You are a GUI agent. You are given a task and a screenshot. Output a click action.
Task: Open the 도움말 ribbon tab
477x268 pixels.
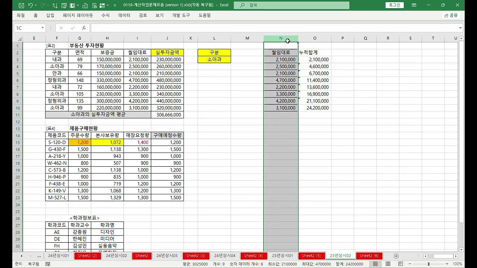[x=205, y=15]
